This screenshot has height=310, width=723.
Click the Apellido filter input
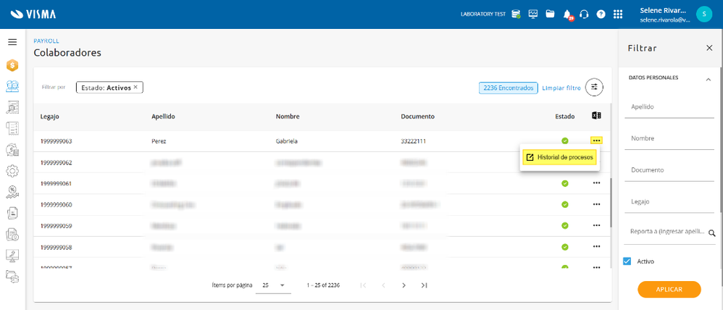pyautogui.click(x=669, y=107)
